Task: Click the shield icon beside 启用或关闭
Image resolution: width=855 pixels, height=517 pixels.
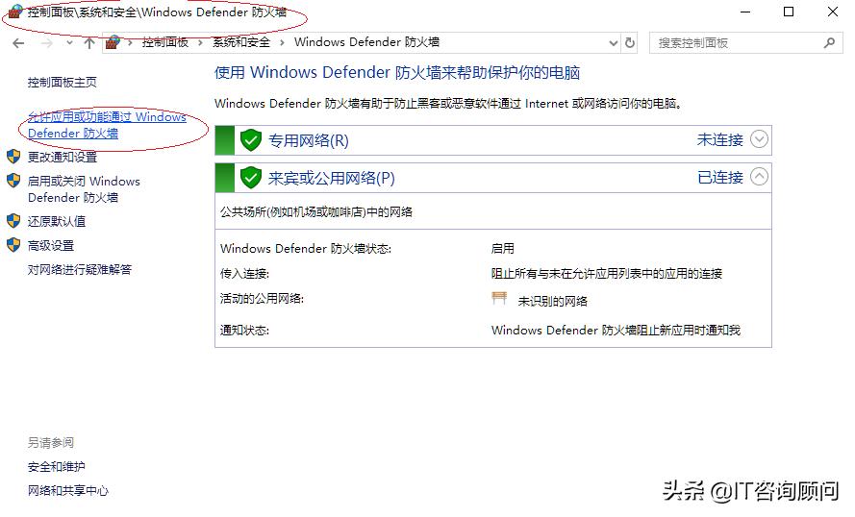Action: 13,181
